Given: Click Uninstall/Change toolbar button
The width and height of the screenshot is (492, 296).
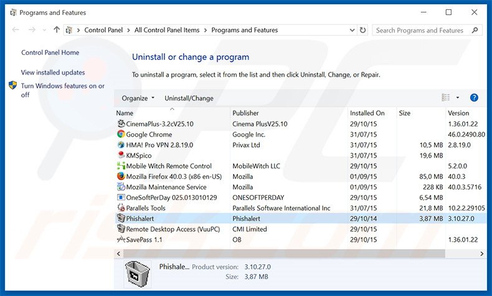Looking at the screenshot, I should coord(189,98).
